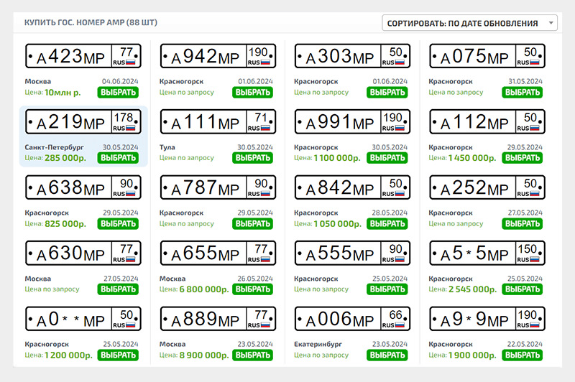
Task: Click the city label Тула
Action: coord(167,147)
